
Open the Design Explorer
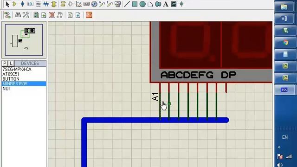click(36, 15)
